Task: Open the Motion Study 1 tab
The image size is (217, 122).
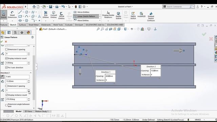Action: pos(42,111)
